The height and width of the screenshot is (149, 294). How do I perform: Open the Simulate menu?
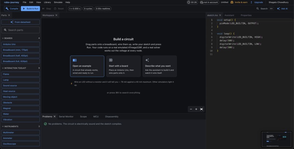[x=58, y=2]
